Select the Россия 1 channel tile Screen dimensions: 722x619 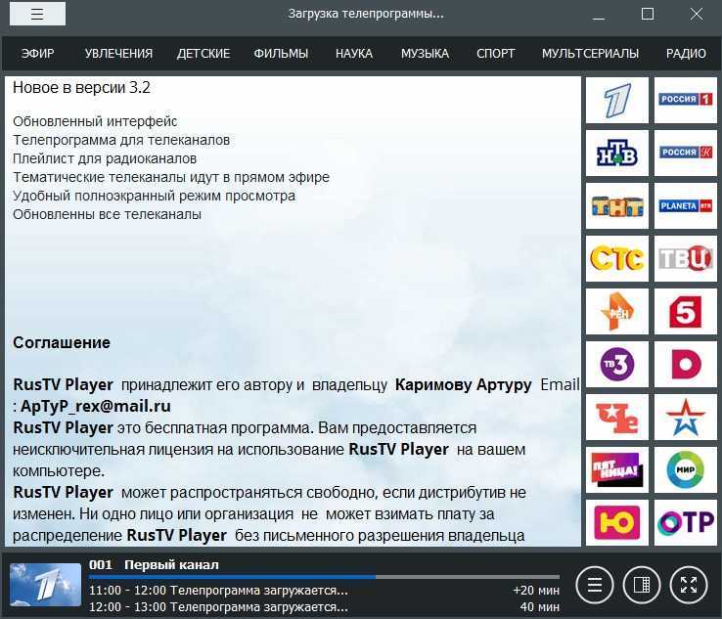pyautogui.click(x=686, y=100)
